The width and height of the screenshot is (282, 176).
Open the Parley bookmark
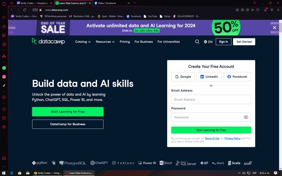tap(165, 16)
